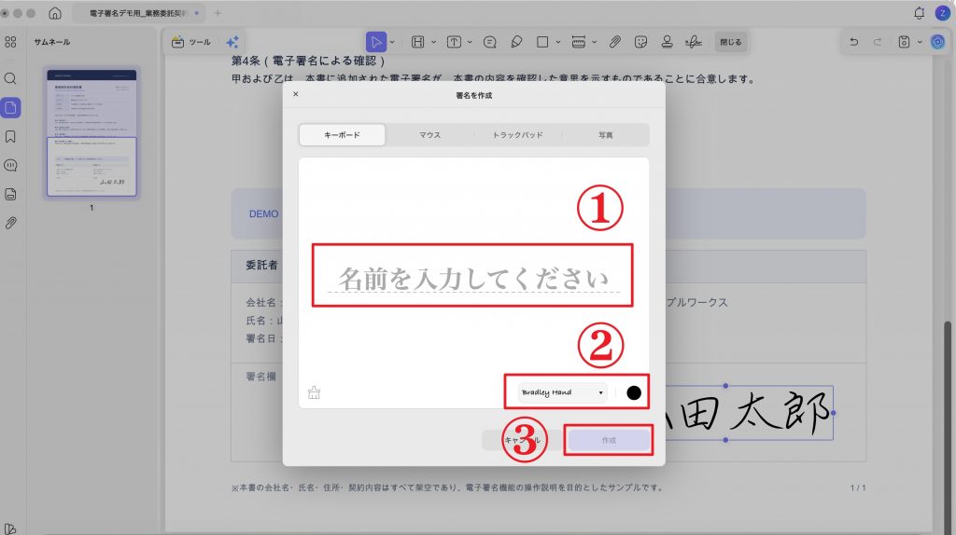The width and height of the screenshot is (956, 535).
Task: Click the 作成 button
Action: (609, 440)
